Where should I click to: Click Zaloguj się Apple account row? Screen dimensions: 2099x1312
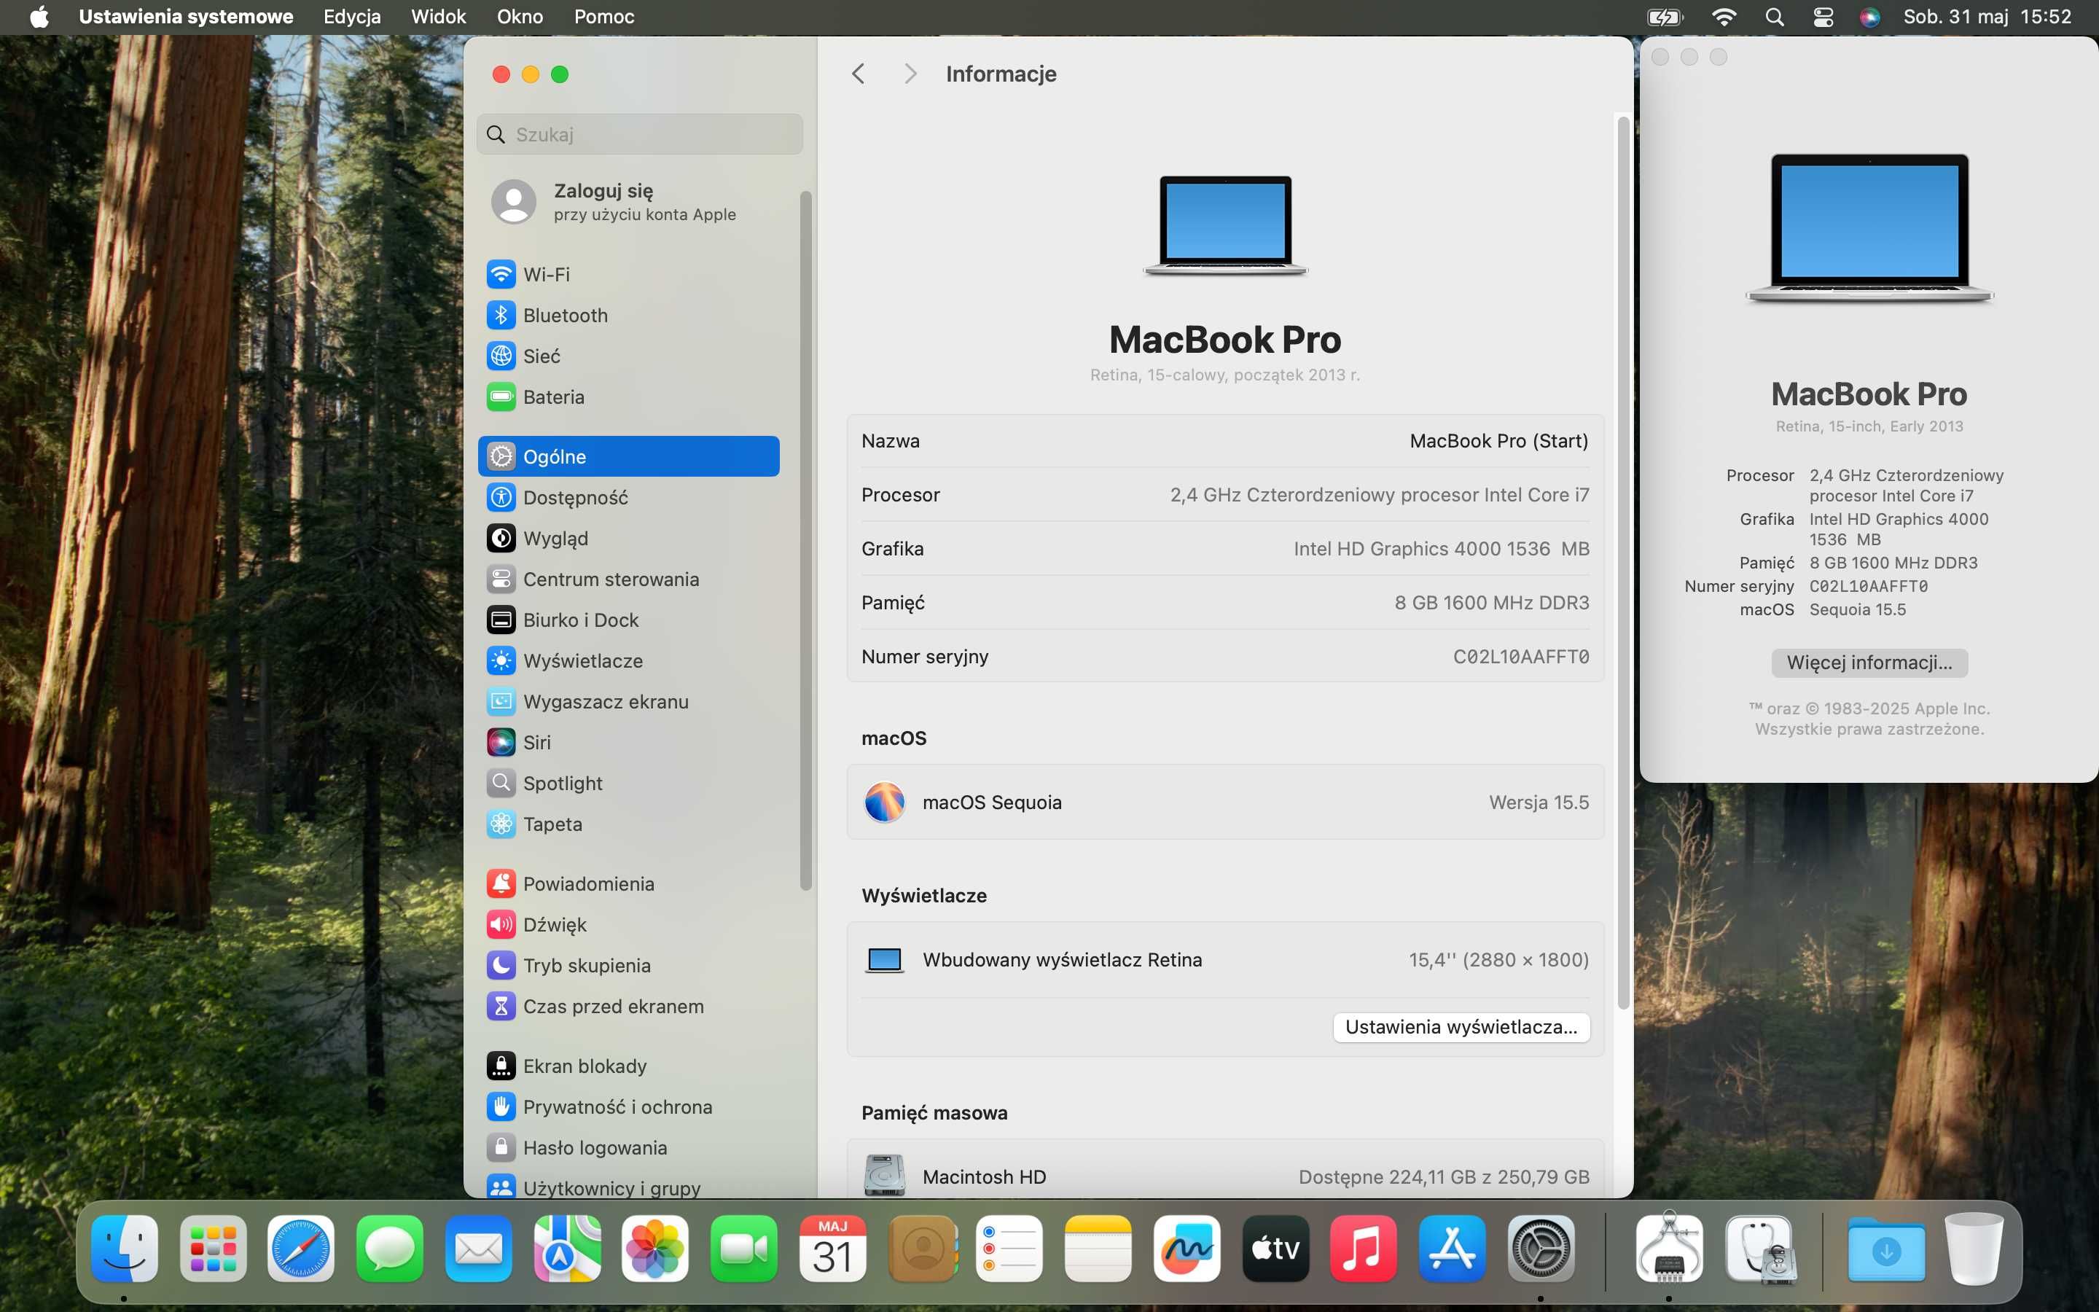(629, 201)
